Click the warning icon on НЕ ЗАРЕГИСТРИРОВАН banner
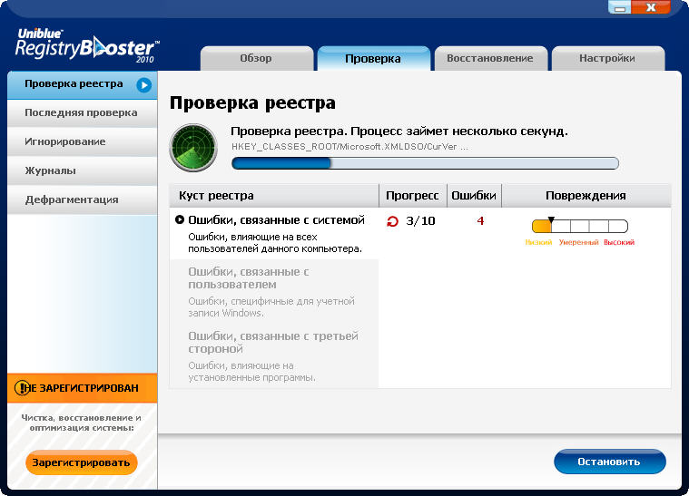Image resolution: width=689 pixels, height=496 pixels. (22, 388)
